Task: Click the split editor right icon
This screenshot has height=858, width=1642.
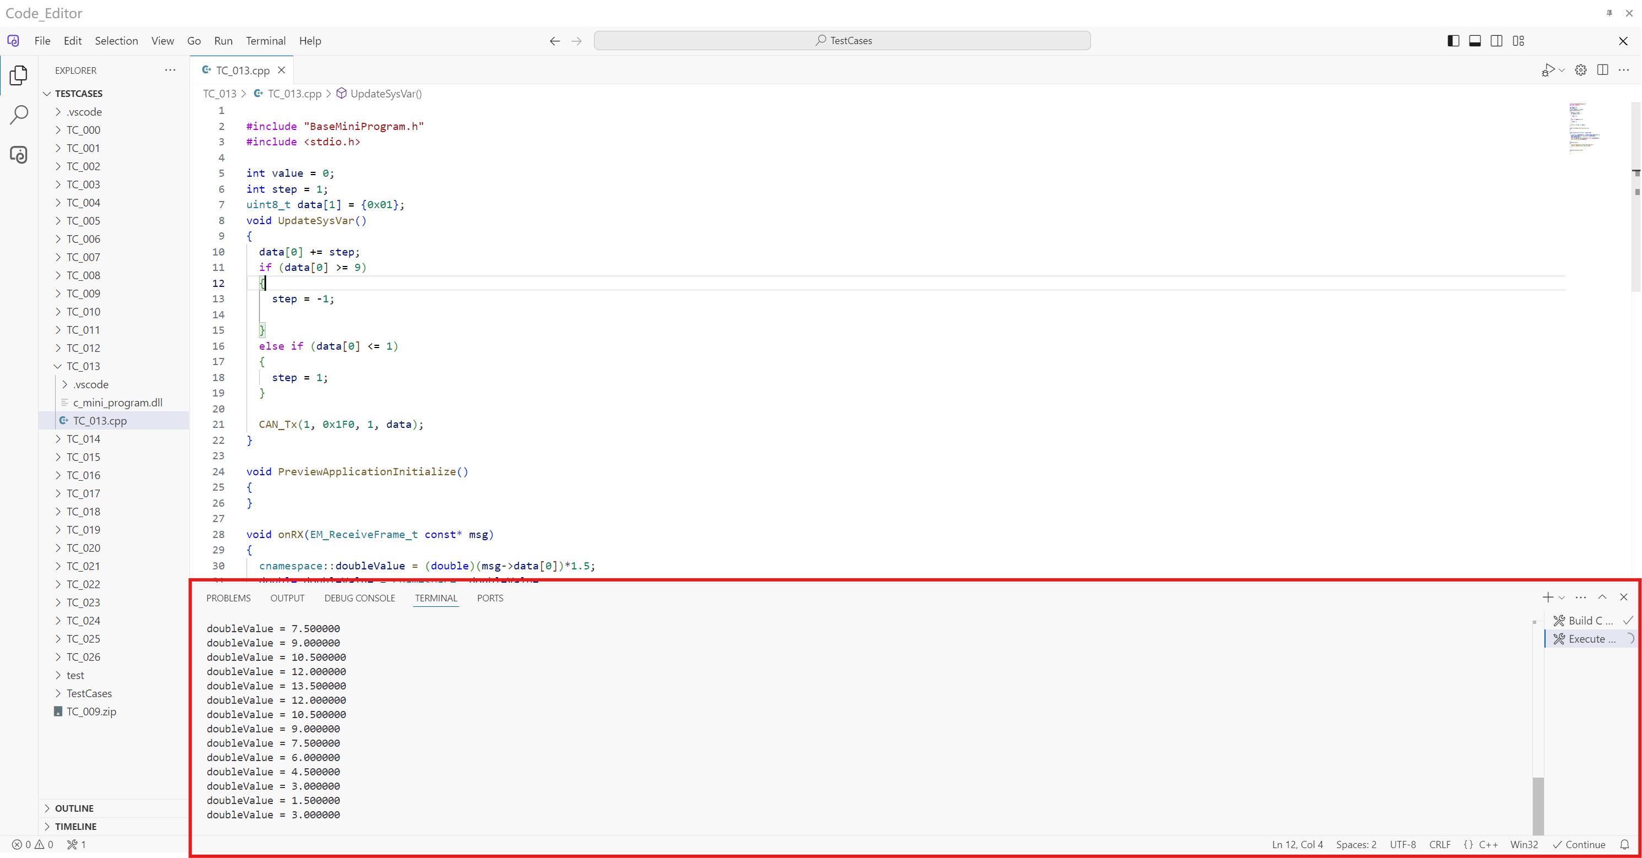Action: 1602,70
